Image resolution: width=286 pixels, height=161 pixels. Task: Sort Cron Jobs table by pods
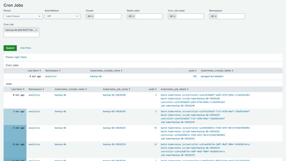193,70
